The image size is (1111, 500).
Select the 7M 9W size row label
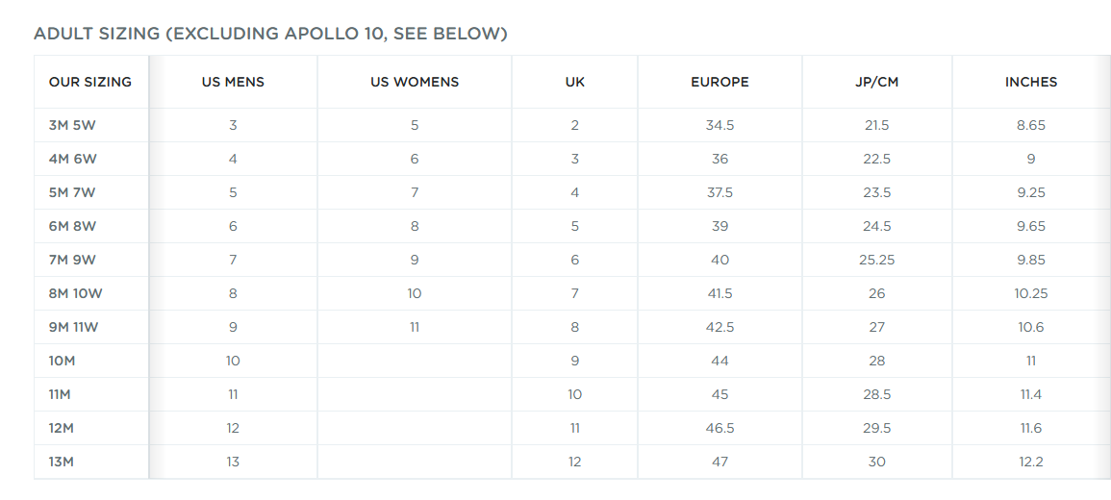click(72, 260)
